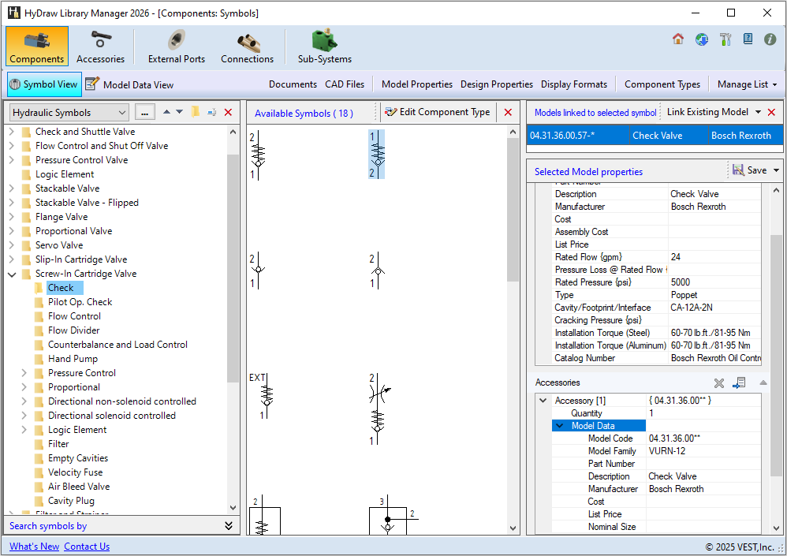
Task: Open the External Ports section
Action: 176,47
